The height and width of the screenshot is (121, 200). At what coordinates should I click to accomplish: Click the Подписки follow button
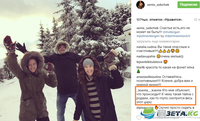point(189,5)
